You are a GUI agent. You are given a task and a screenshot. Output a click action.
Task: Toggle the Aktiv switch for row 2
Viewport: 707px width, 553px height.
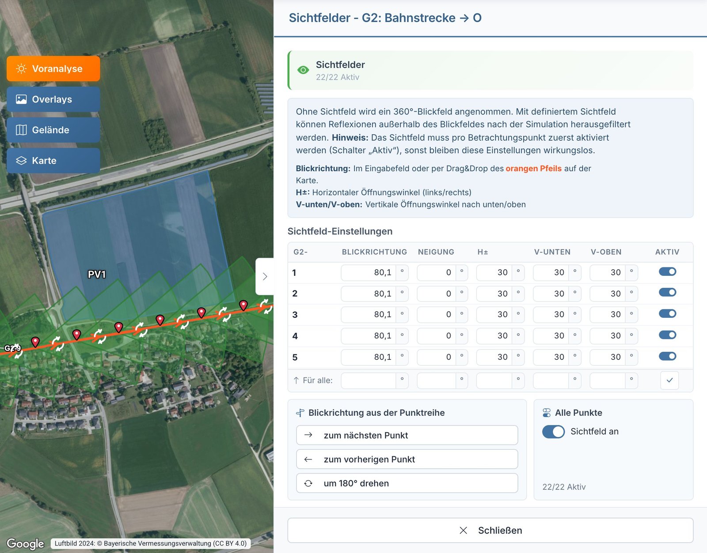(x=667, y=293)
